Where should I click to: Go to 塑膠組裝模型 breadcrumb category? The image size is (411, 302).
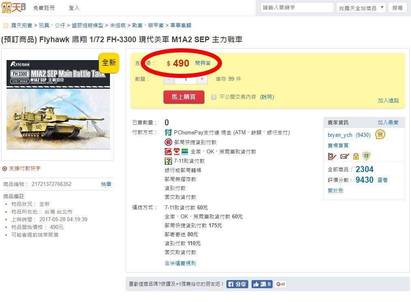click(88, 26)
